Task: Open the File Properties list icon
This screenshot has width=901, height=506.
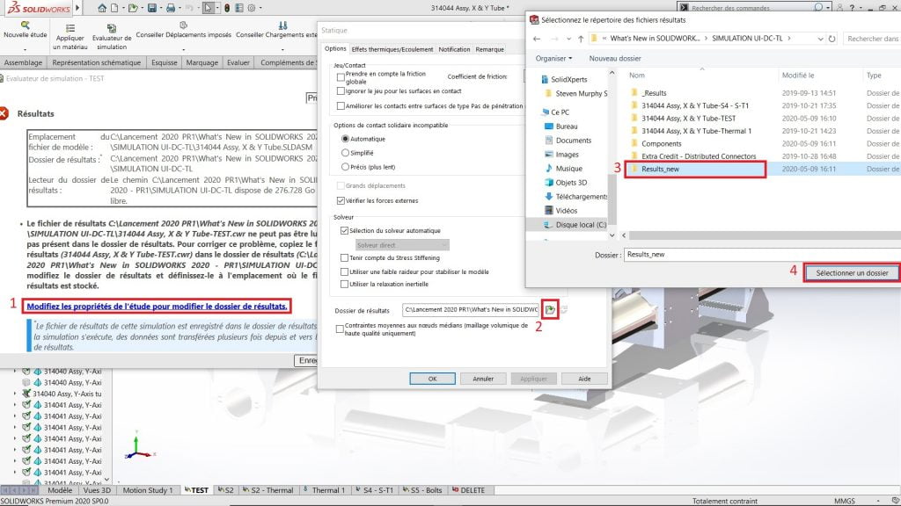Action: pos(239,8)
